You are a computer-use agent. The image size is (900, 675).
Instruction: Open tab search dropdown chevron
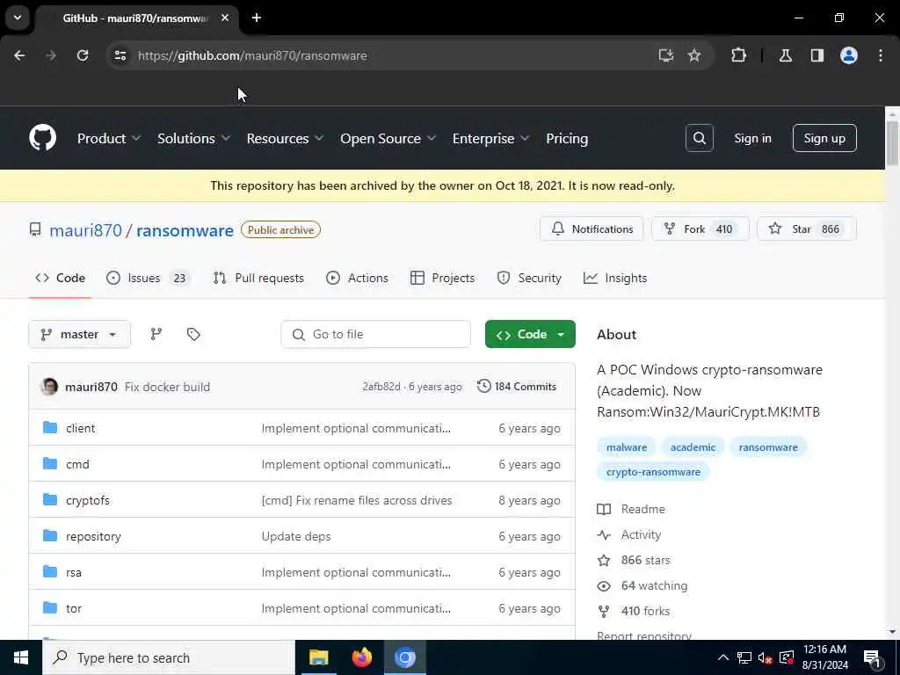coord(18,18)
